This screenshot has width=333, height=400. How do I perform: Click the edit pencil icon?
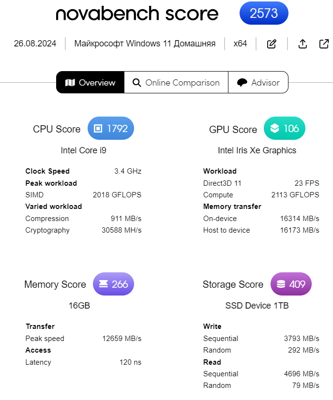[x=272, y=44]
